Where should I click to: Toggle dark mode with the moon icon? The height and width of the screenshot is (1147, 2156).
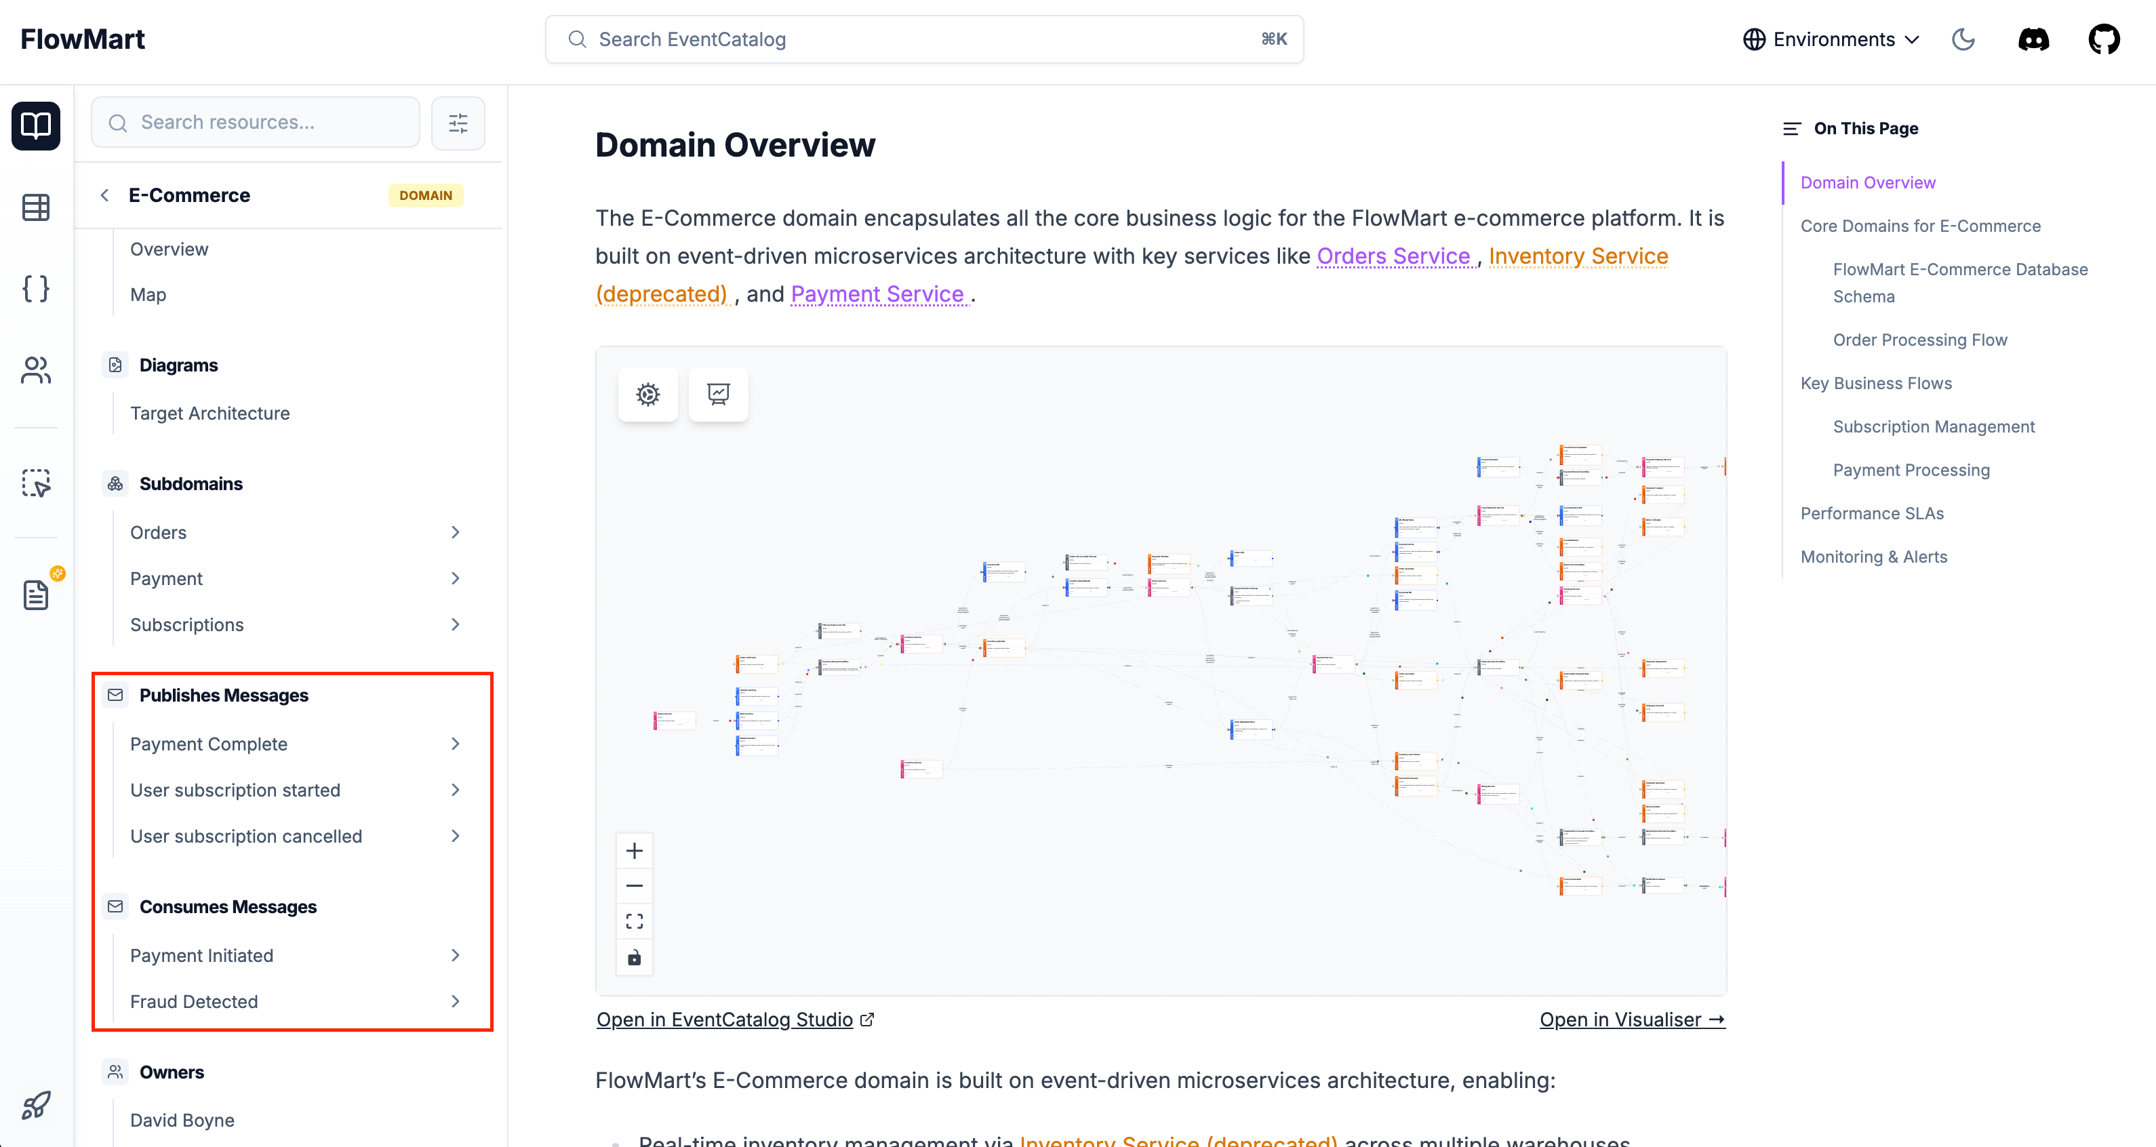[x=1963, y=39]
